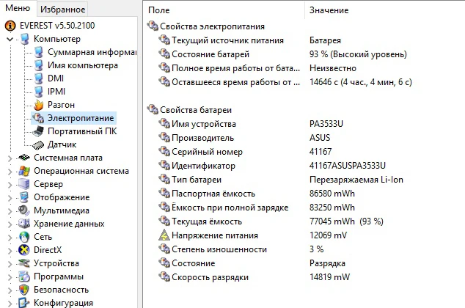Expand the Безопасность node

10,290
